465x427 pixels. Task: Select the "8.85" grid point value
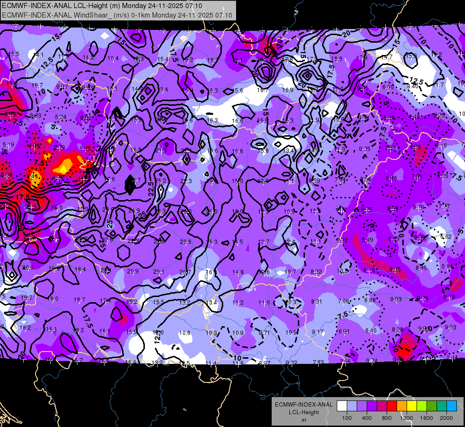421,268
